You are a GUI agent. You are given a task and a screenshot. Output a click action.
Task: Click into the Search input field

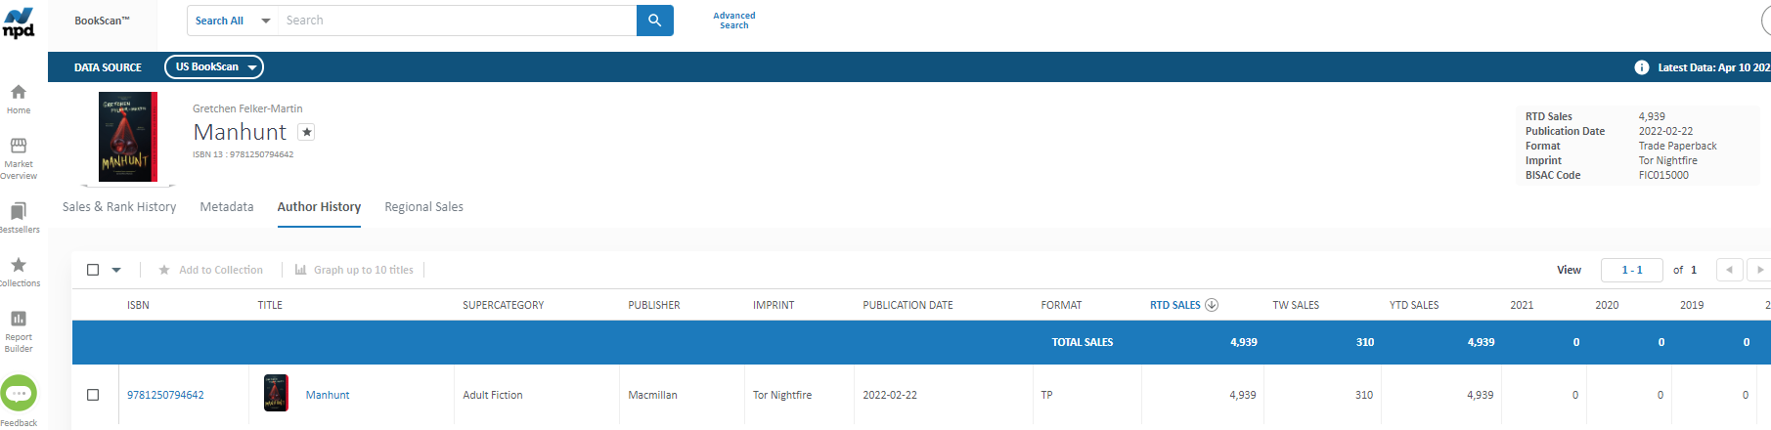(x=457, y=21)
